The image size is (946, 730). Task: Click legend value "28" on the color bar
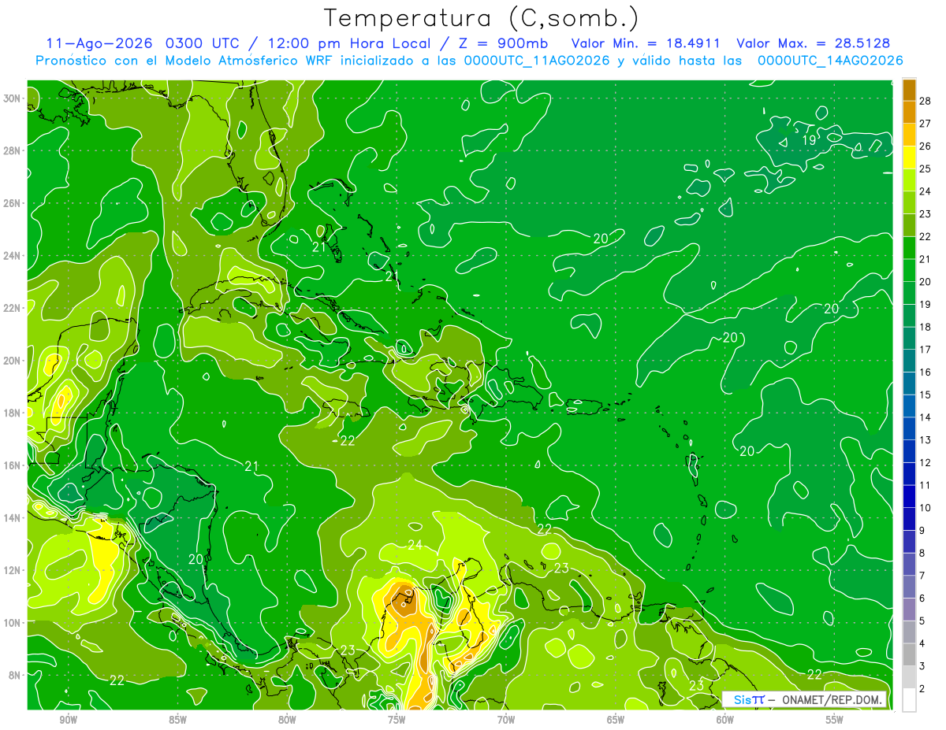(926, 101)
